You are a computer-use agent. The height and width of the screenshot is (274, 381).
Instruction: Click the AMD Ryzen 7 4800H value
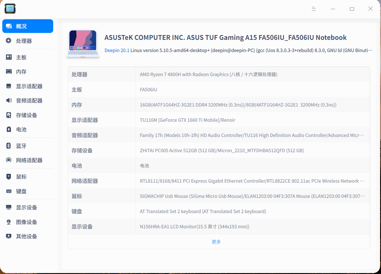coord(209,74)
